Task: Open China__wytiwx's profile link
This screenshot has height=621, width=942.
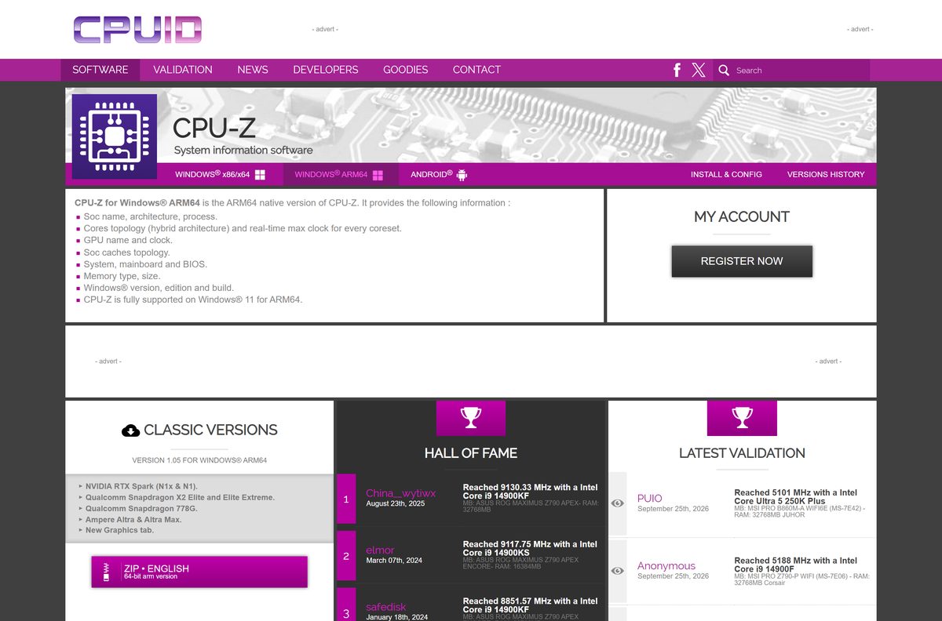Action: point(400,493)
